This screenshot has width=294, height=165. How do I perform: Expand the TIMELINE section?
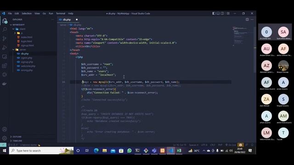click(x=17, y=141)
